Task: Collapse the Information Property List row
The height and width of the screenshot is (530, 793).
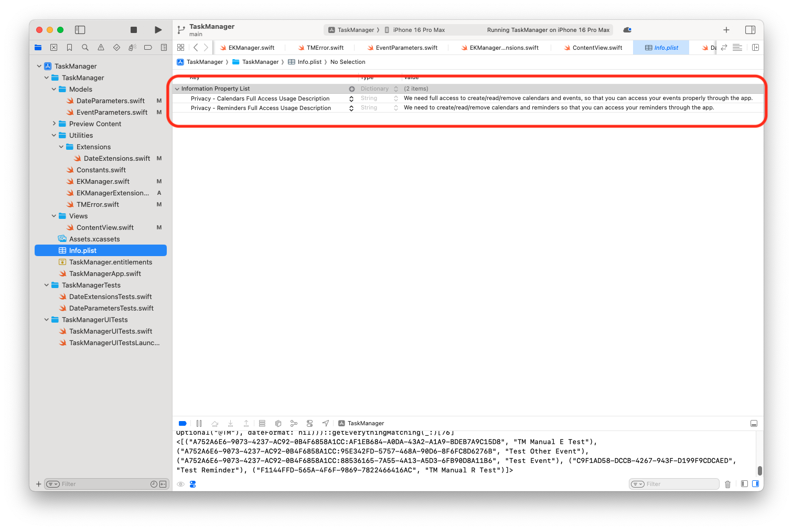Action: (x=177, y=89)
